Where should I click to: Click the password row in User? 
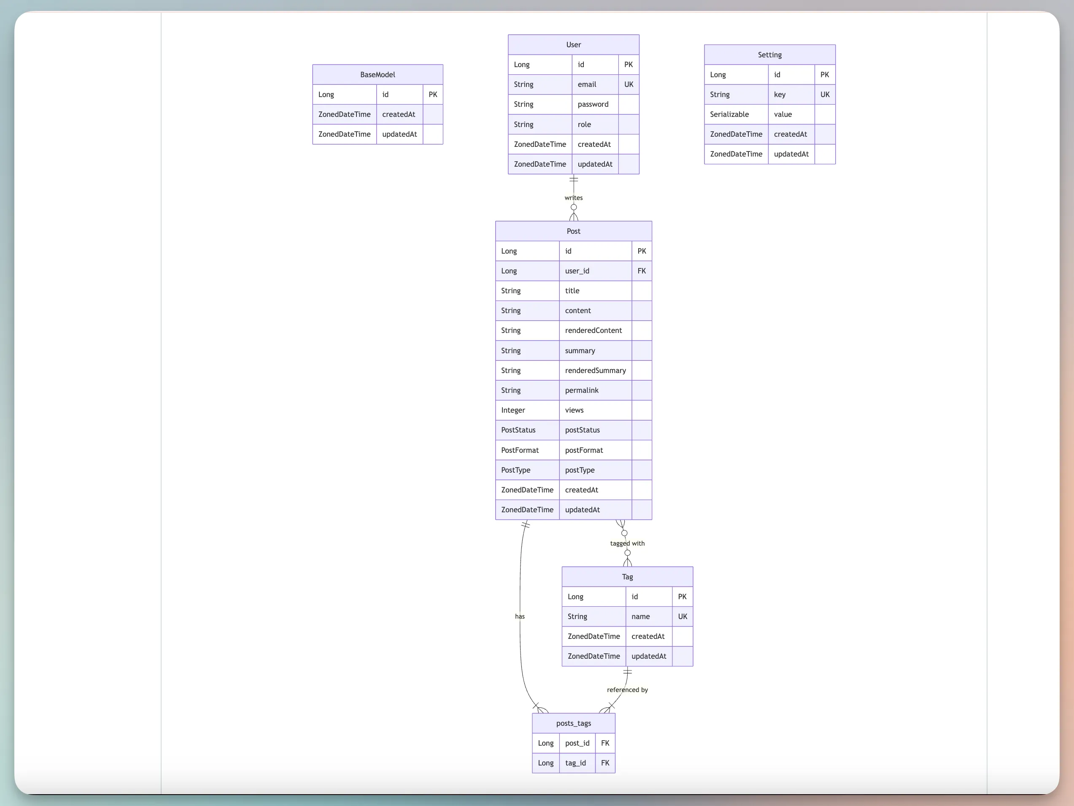pyautogui.click(x=594, y=104)
